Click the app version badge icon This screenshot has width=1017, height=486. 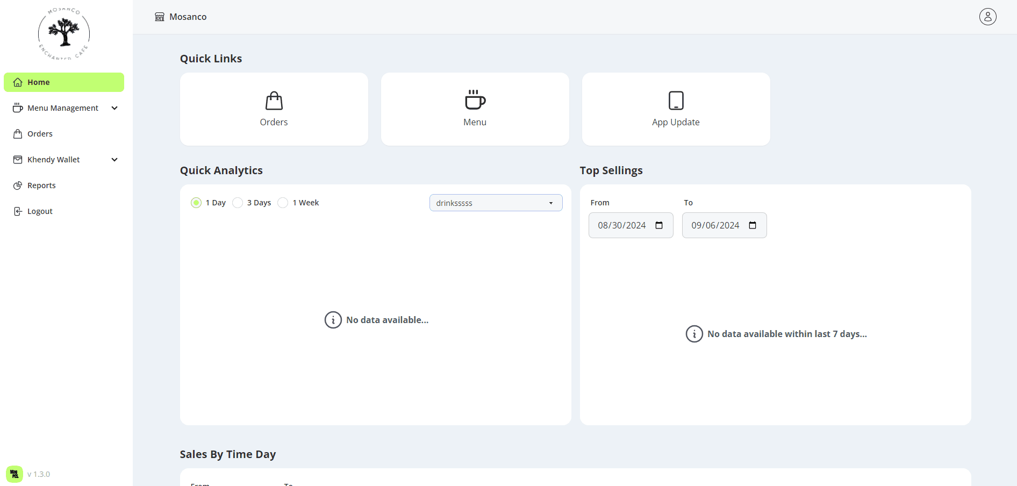tap(15, 474)
